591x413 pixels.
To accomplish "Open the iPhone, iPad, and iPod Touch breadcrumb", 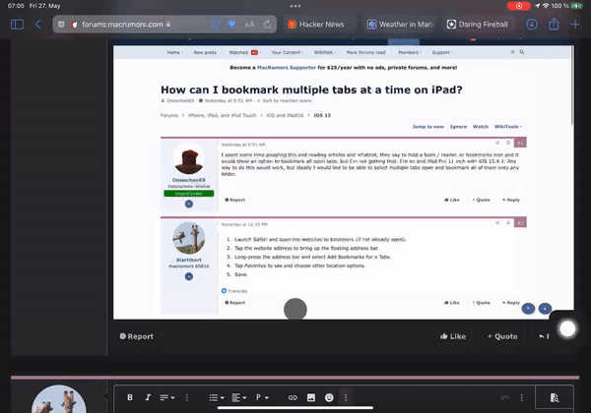I will click(x=222, y=115).
